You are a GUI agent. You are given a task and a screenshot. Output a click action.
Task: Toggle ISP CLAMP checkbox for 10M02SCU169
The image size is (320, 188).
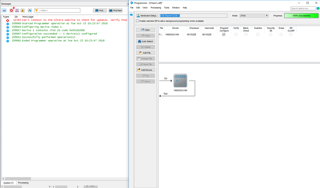click(291, 35)
